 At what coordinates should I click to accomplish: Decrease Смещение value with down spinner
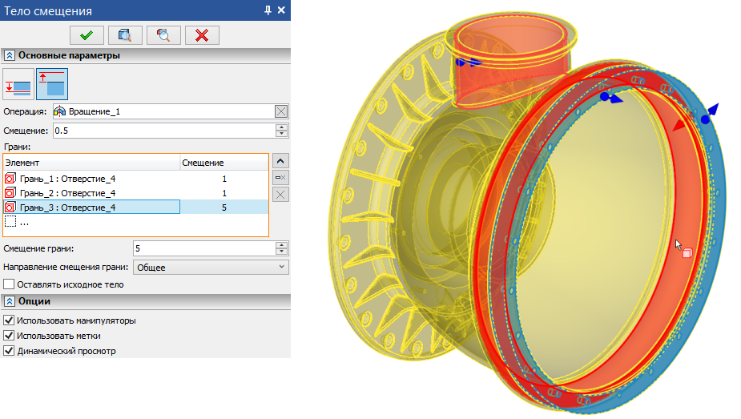(x=281, y=134)
